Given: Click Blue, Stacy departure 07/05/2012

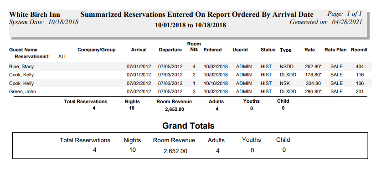Looking at the screenshot, I should point(170,66).
